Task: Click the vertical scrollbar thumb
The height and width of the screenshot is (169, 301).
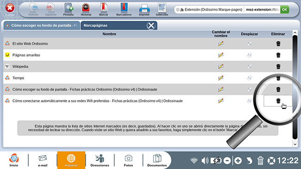Action: 295,87
